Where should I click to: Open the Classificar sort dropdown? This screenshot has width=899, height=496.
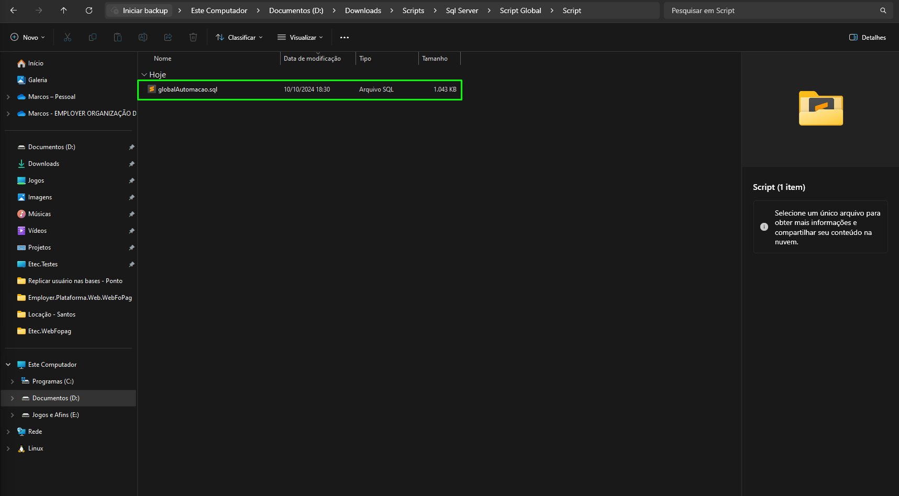(239, 37)
